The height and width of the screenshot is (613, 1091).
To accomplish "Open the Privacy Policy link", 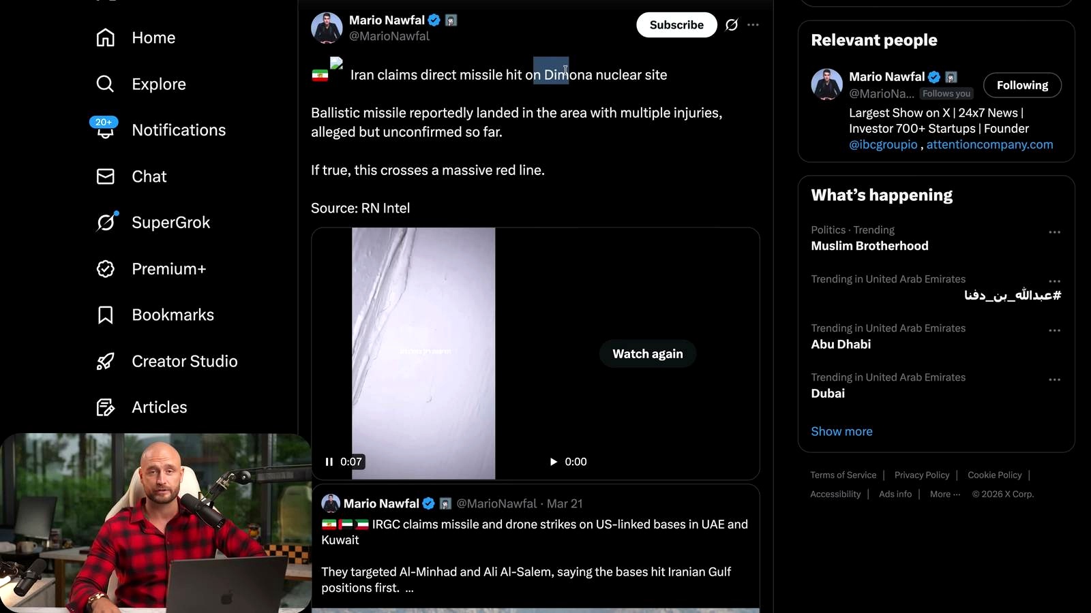I will (x=922, y=475).
